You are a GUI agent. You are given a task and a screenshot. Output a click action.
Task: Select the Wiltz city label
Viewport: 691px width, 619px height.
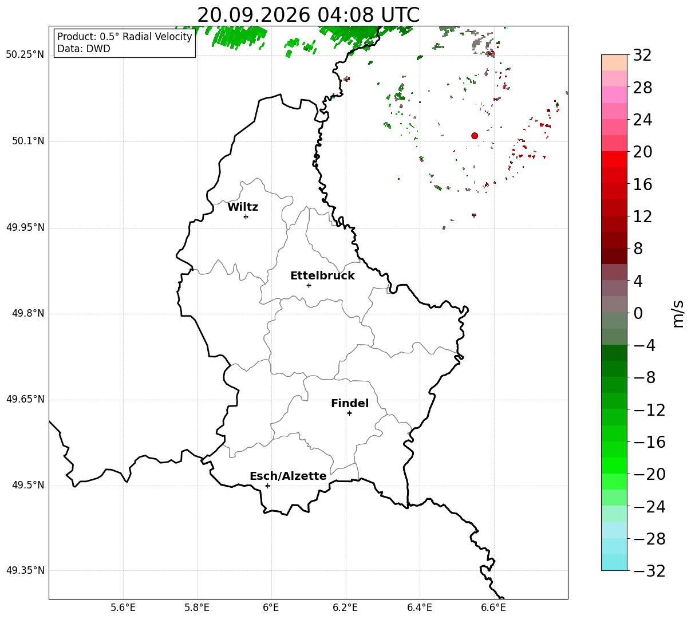point(243,207)
